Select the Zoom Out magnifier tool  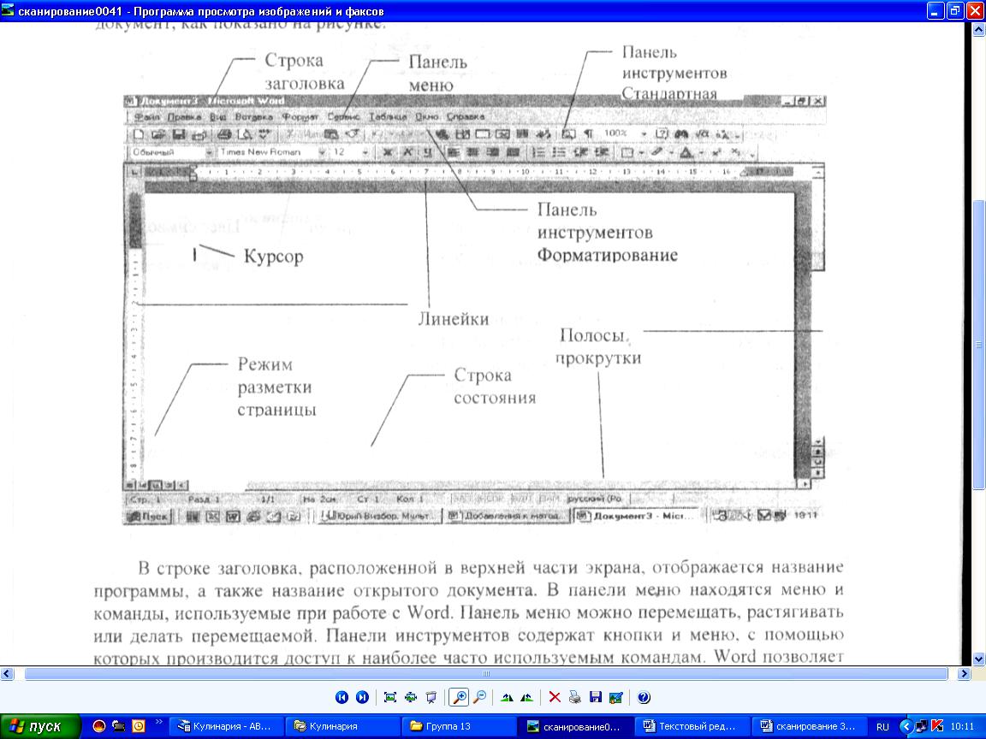(480, 697)
